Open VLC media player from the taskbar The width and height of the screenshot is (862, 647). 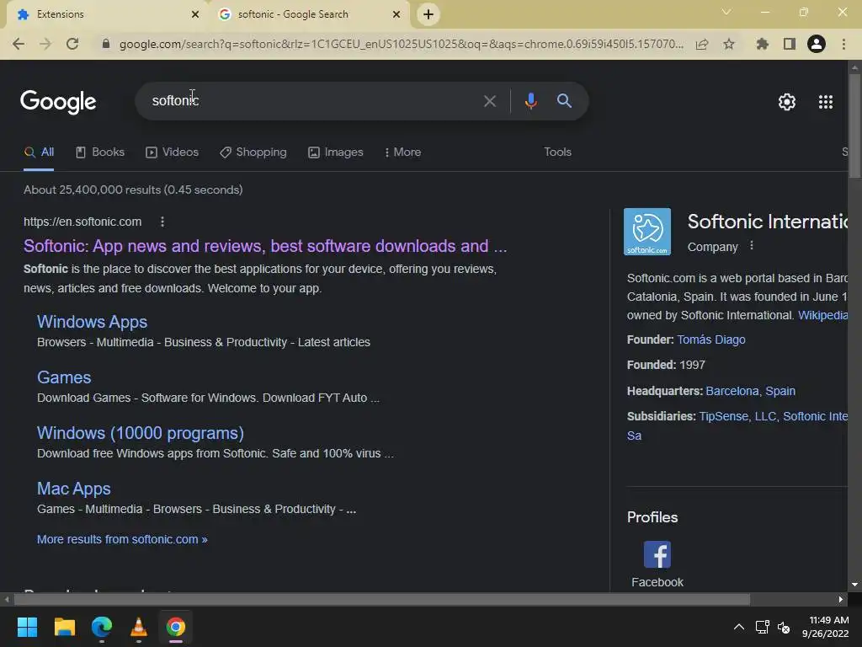click(139, 627)
